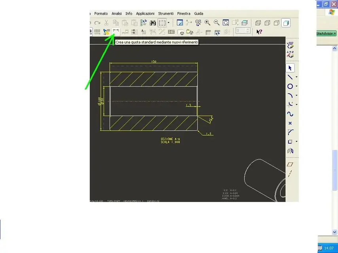
Task: Click the folder with triangle symbol icon
Action: coord(190,32)
